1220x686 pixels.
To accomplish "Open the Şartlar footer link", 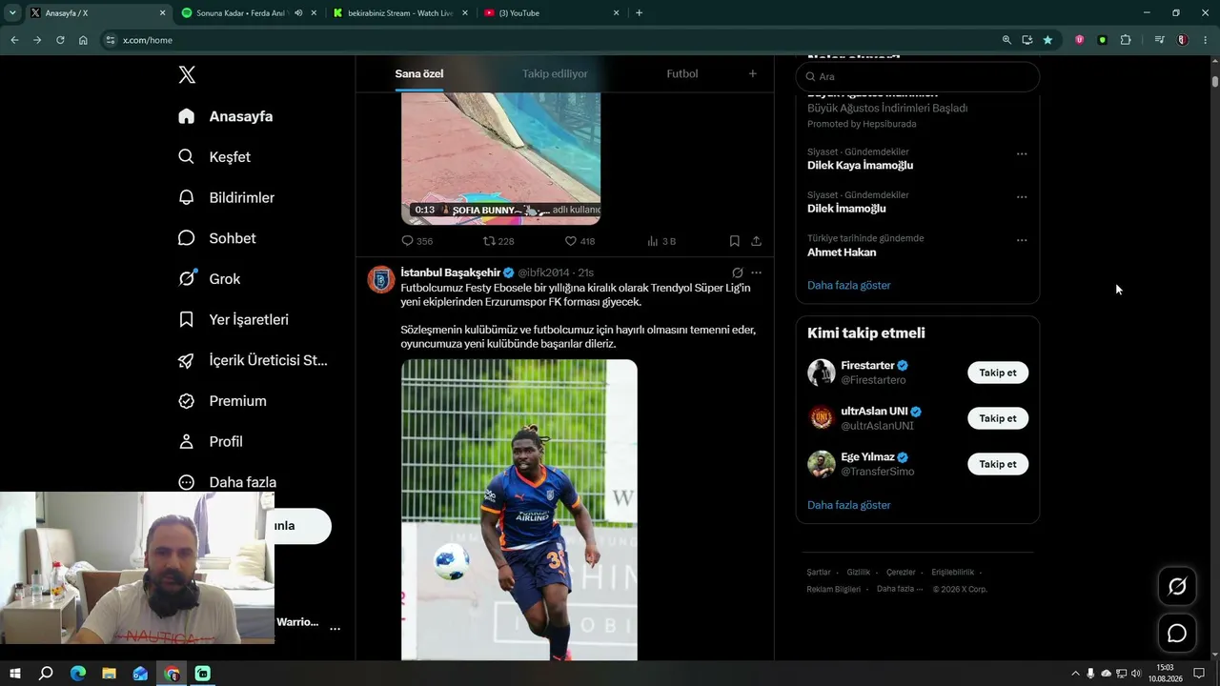I will coord(819,573).
